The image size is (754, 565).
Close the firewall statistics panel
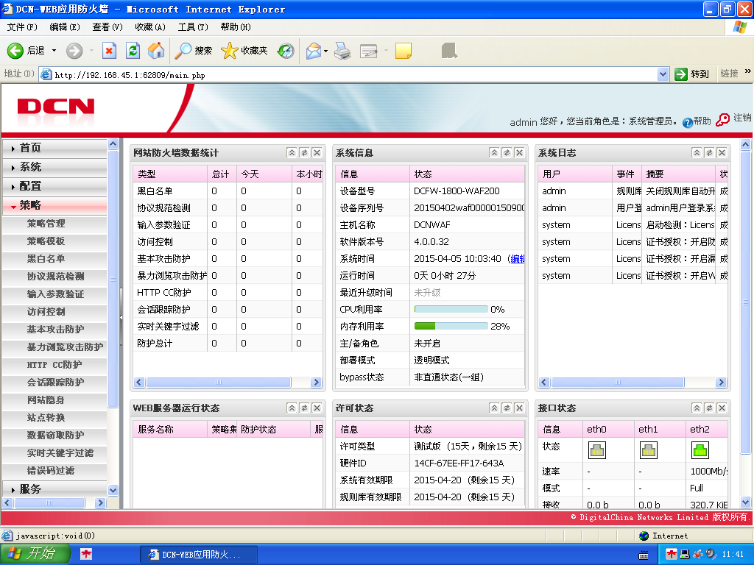(317, 153)
